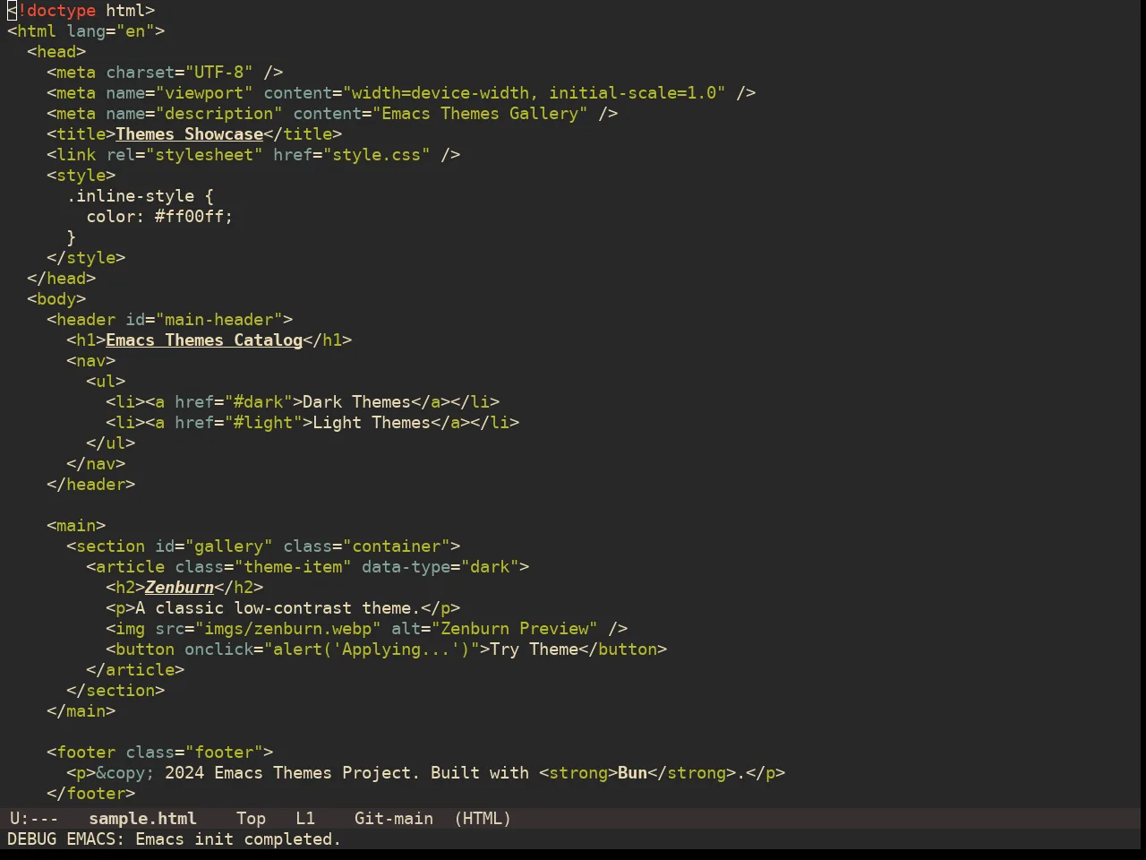The height and width of the screenshot is (860, 1146).
Task: Click the "Zenburn Preview" alt value
Action: (x=515, y=629)
